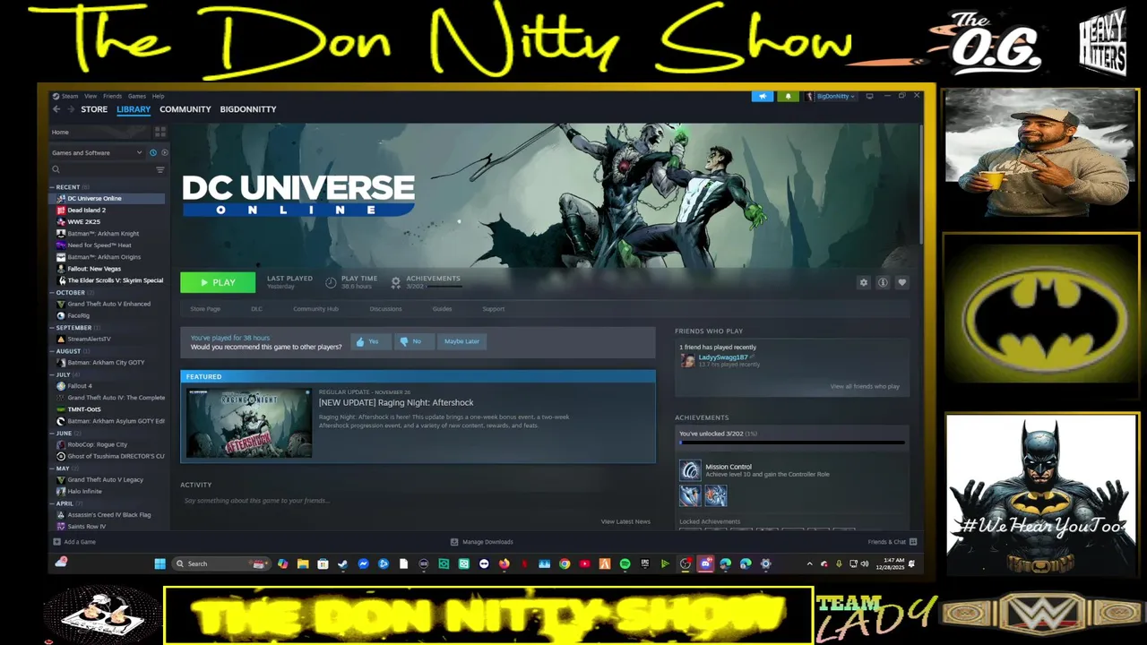This screenshot has width=1147, height=645.
Task: Open Raging Night Aftershock update thumbnail
Action: tap(249, 424)
